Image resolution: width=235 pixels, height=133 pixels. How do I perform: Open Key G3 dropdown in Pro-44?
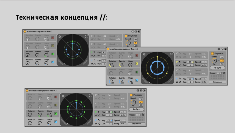pos(190,62)
